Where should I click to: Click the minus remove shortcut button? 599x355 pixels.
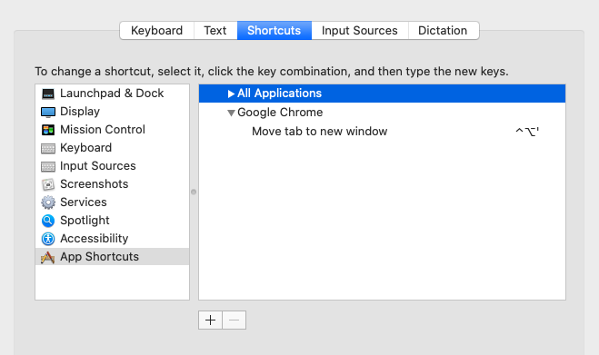[x=235, y=320]
